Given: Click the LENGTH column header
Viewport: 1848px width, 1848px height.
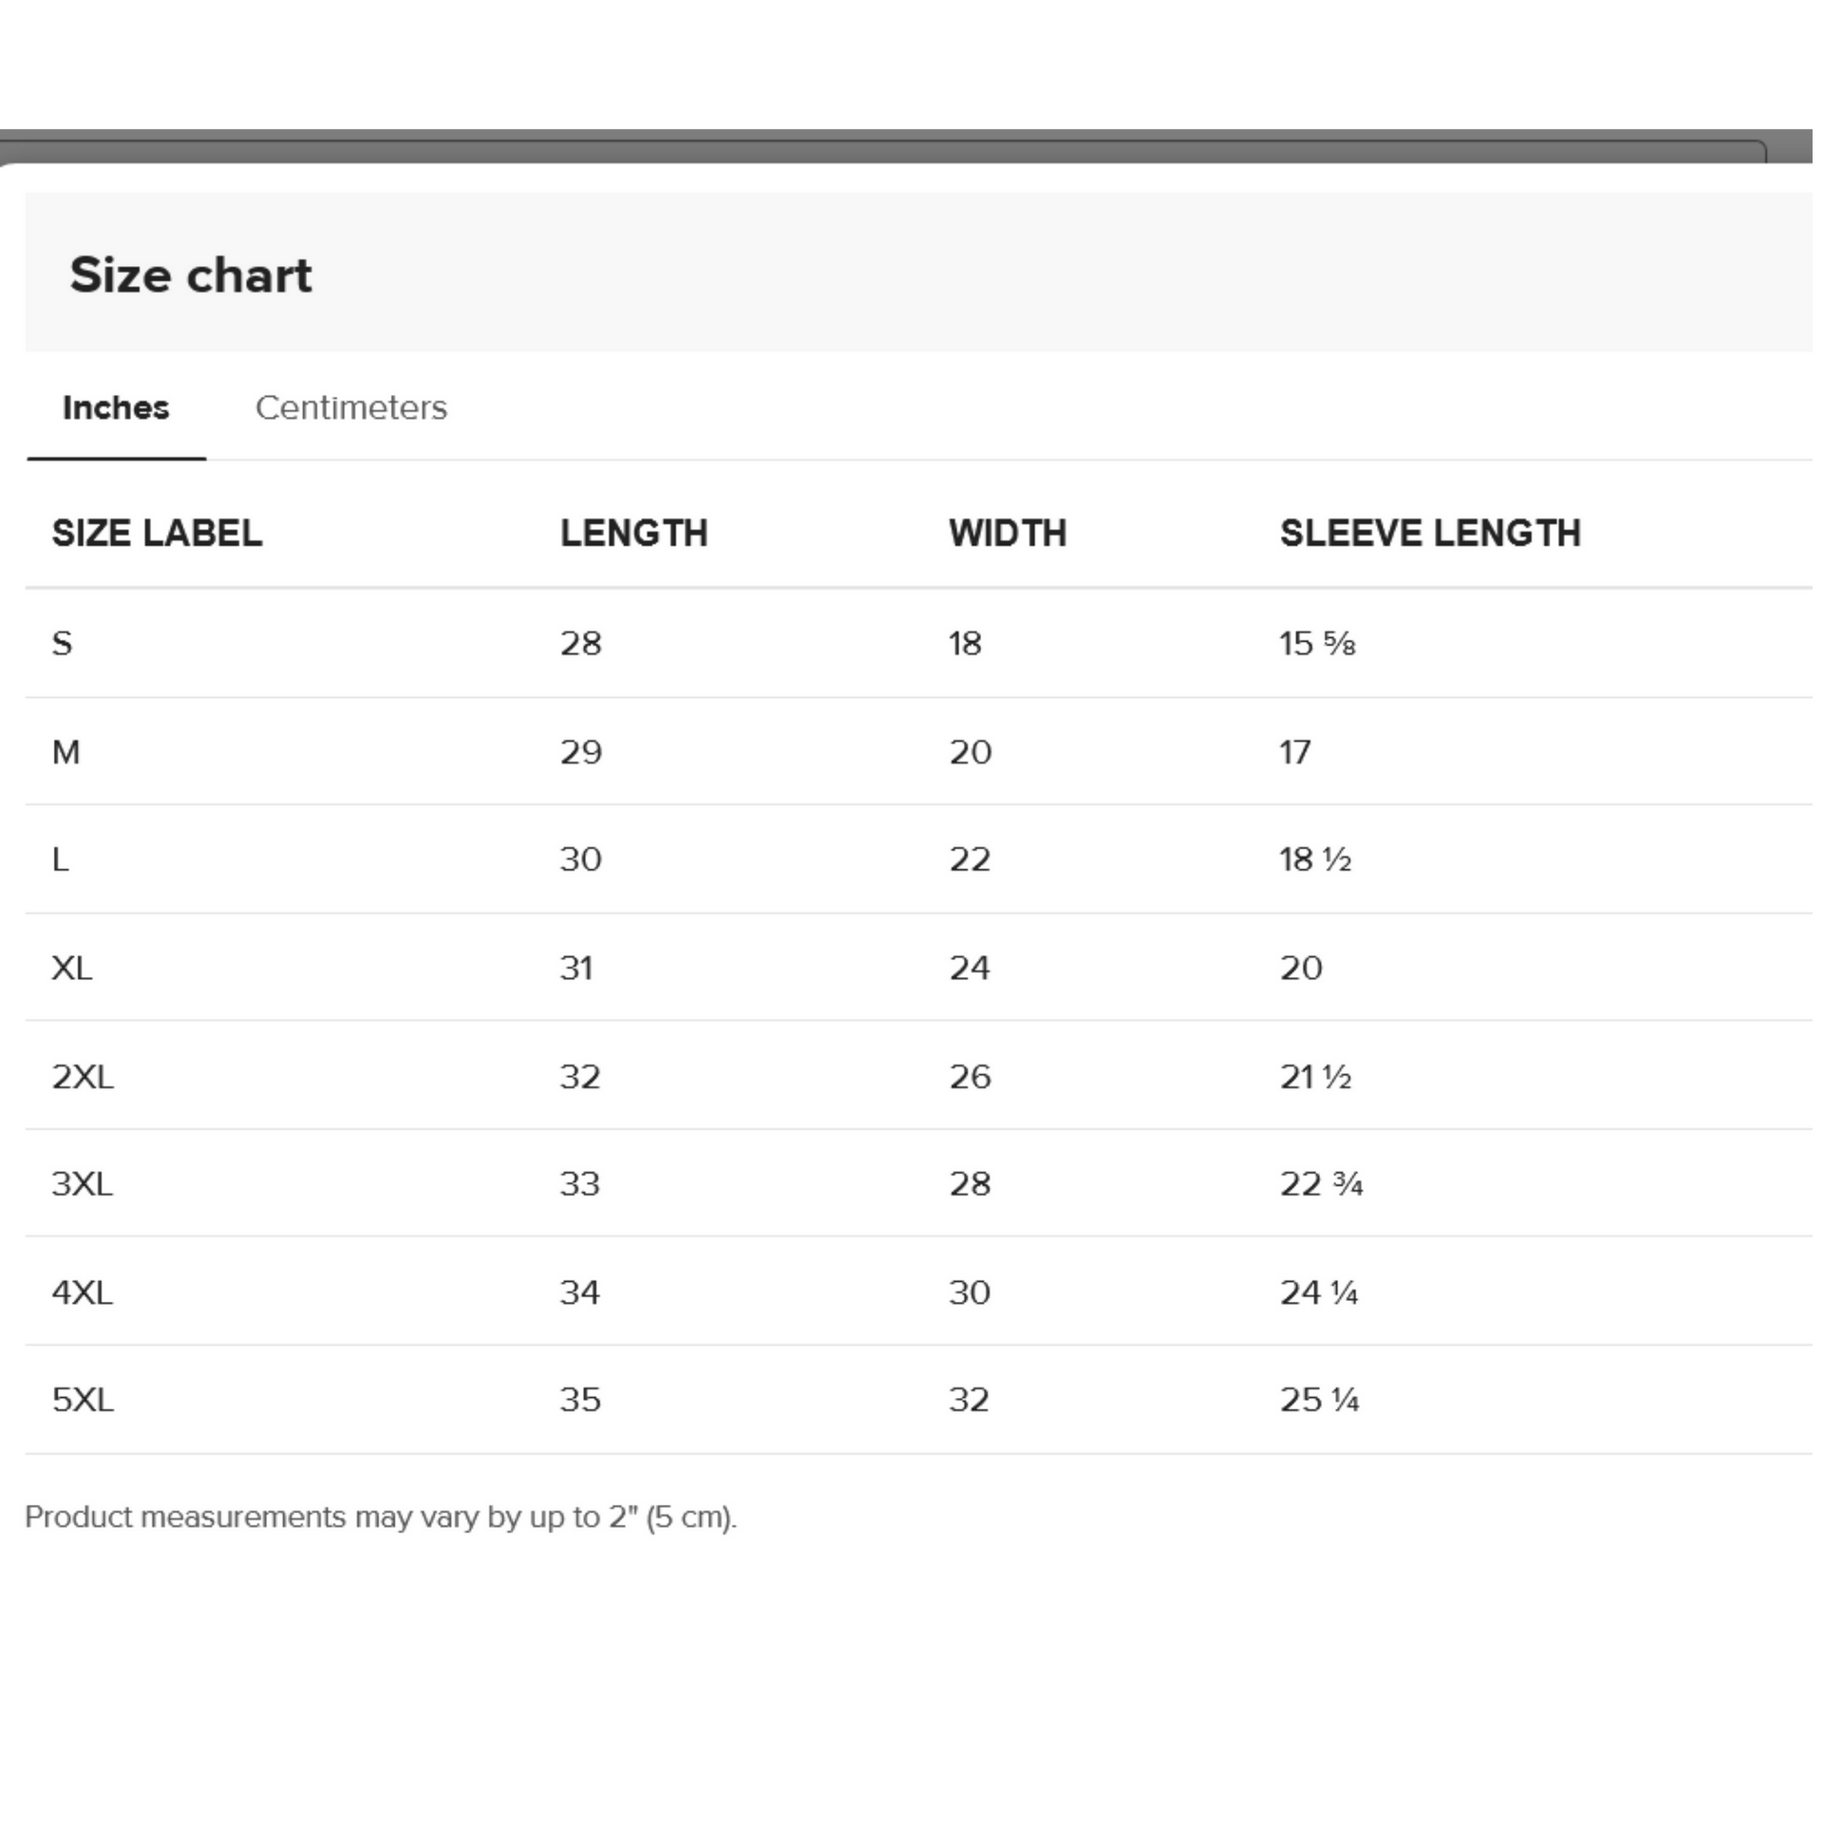Looking at the screenshot, I should click(633, 534).
